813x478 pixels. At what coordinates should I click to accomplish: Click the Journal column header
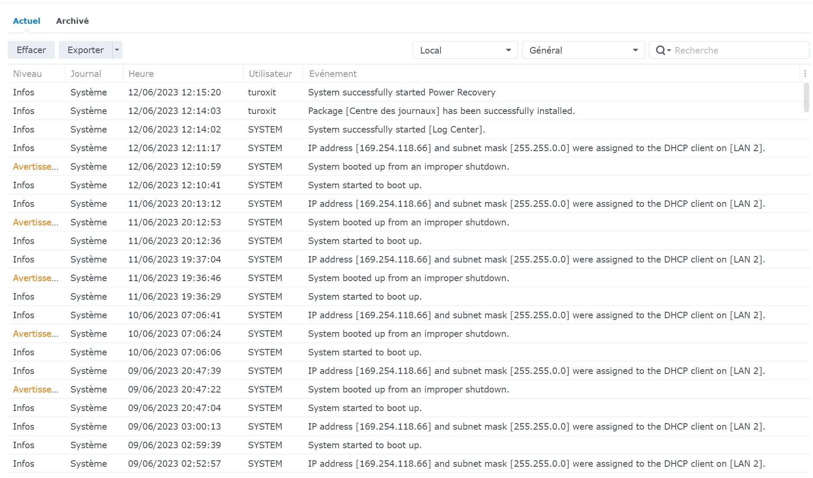86,74
